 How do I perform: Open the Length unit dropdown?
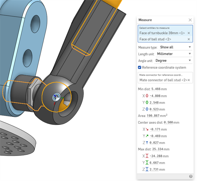click(174, 54)
